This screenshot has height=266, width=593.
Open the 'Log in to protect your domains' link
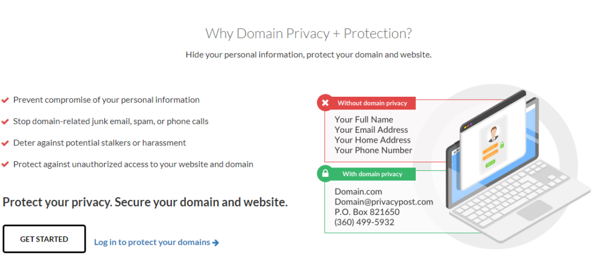click(152, 242)
